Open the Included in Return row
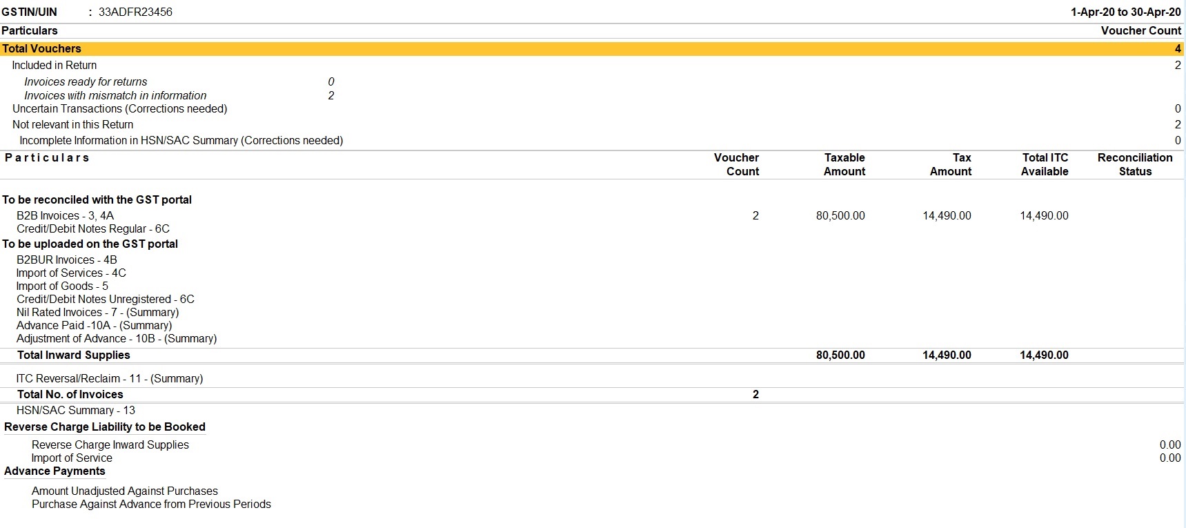 [592, 65]
